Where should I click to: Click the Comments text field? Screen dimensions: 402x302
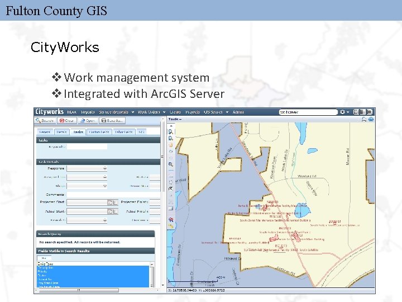(113, 195)
